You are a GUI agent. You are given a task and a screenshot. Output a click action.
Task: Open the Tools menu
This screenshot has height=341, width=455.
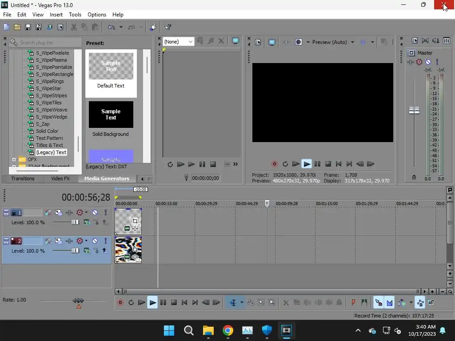point(75,15)
